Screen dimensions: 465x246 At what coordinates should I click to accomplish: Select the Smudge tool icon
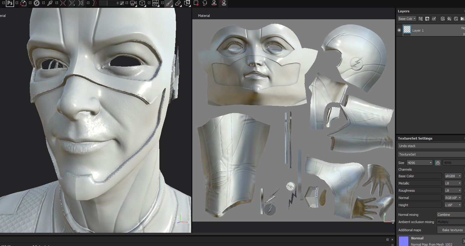click(205, 3)
